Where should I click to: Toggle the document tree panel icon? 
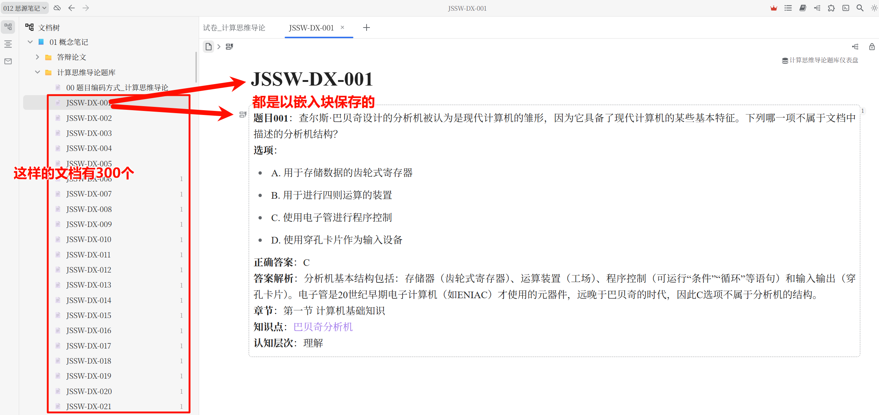(8, 27)
